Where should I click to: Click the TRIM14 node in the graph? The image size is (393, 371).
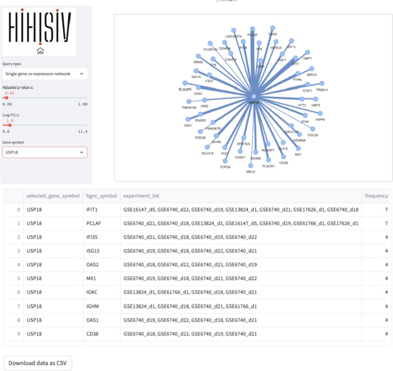(322, 83)
